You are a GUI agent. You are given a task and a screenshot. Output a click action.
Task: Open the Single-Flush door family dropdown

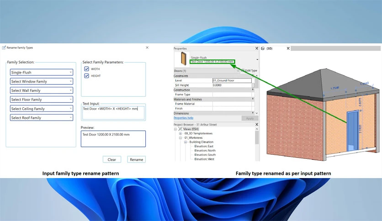(x=42, y=72)
